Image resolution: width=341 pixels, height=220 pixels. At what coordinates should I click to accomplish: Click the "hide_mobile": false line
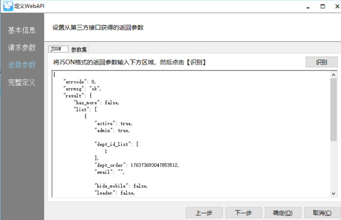121,186
